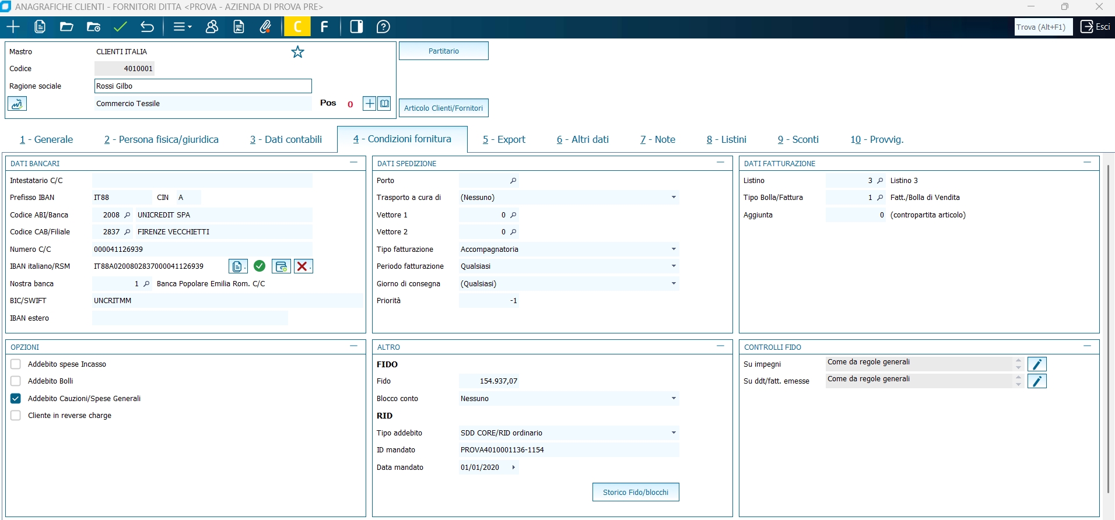Click the red X icon next to IBAN
The image size is (1115, 520).
(x=303, y=266)
